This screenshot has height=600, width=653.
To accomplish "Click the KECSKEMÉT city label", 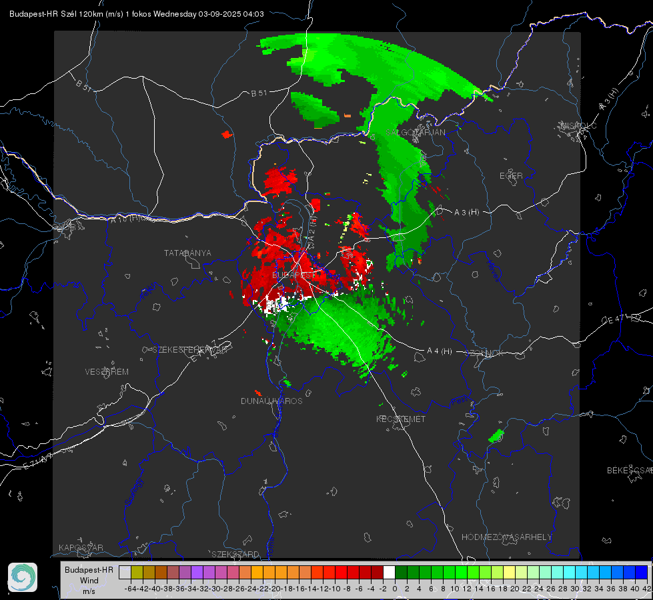I will (401, 419).
